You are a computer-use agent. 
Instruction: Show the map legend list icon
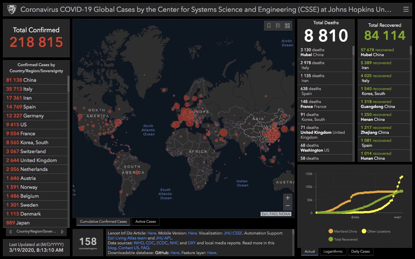pyautogui.click(x=278, y=26)
